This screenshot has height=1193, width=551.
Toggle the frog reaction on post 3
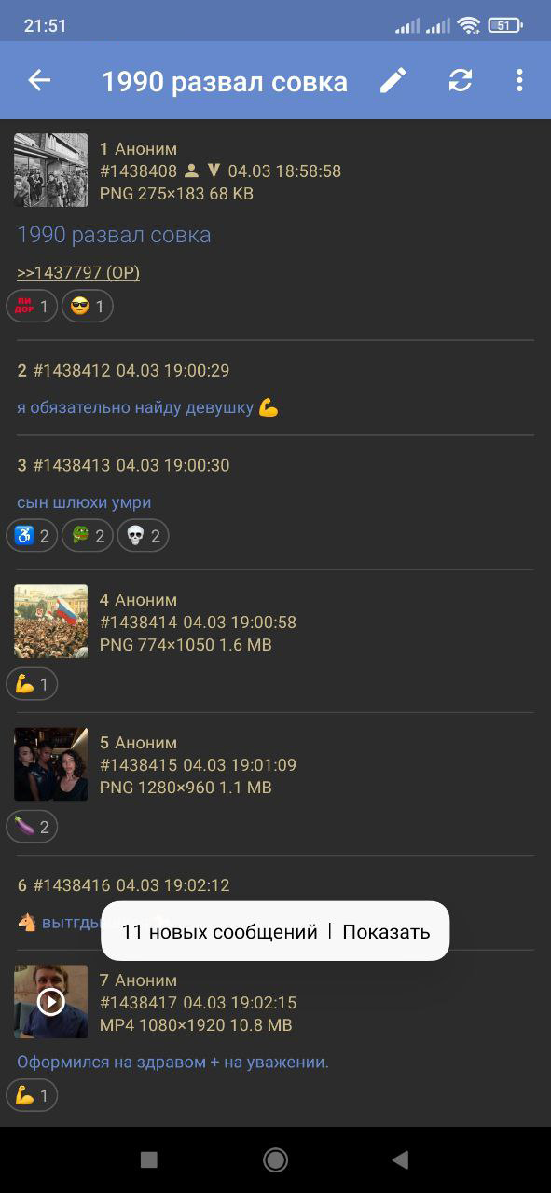tap(88, 536)
